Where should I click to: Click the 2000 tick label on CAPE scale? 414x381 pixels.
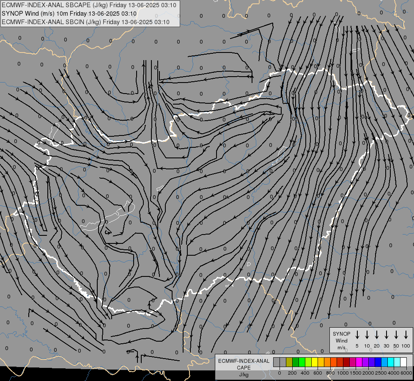368,373
